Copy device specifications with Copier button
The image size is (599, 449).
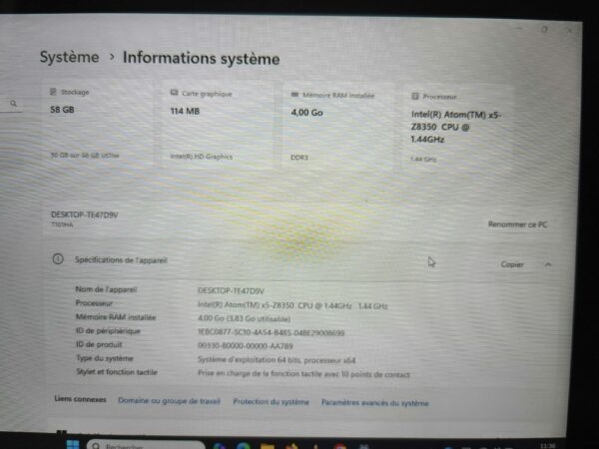coord(512,264)
